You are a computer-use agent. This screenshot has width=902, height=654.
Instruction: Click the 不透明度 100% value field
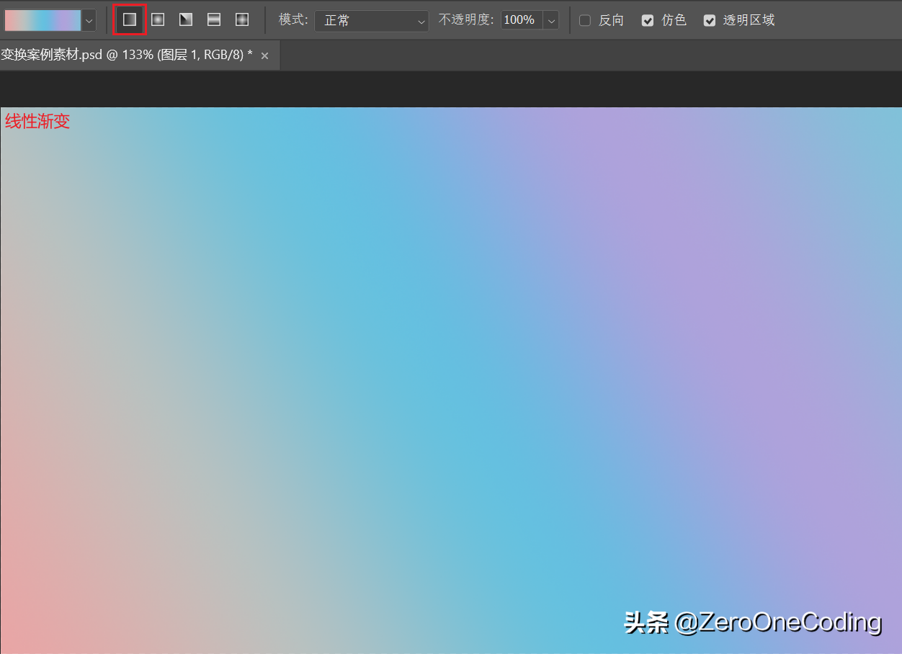click(x=522, y=20)
